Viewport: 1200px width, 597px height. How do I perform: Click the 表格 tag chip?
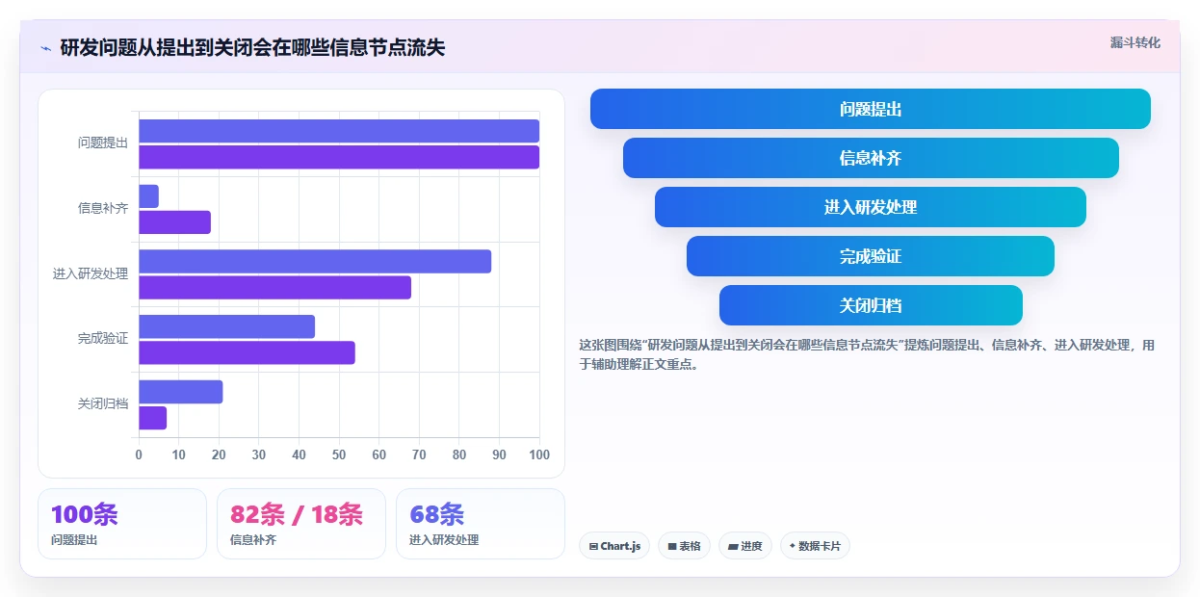tap(684, 546)
